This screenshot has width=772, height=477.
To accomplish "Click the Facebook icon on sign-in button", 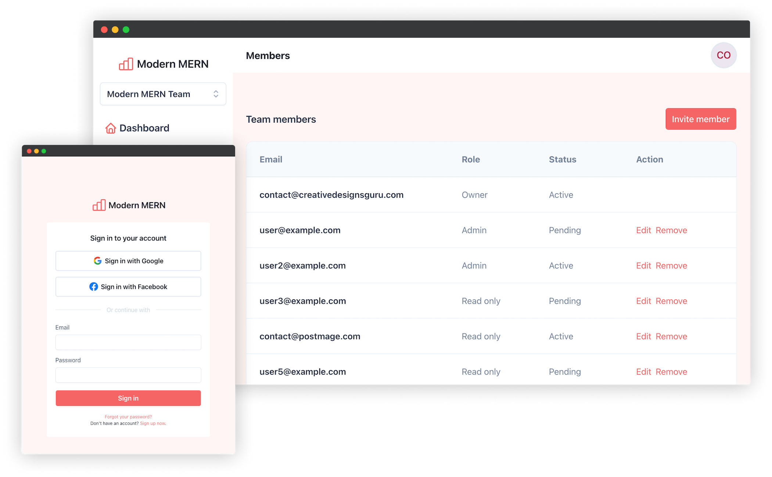I will [94, 287].
